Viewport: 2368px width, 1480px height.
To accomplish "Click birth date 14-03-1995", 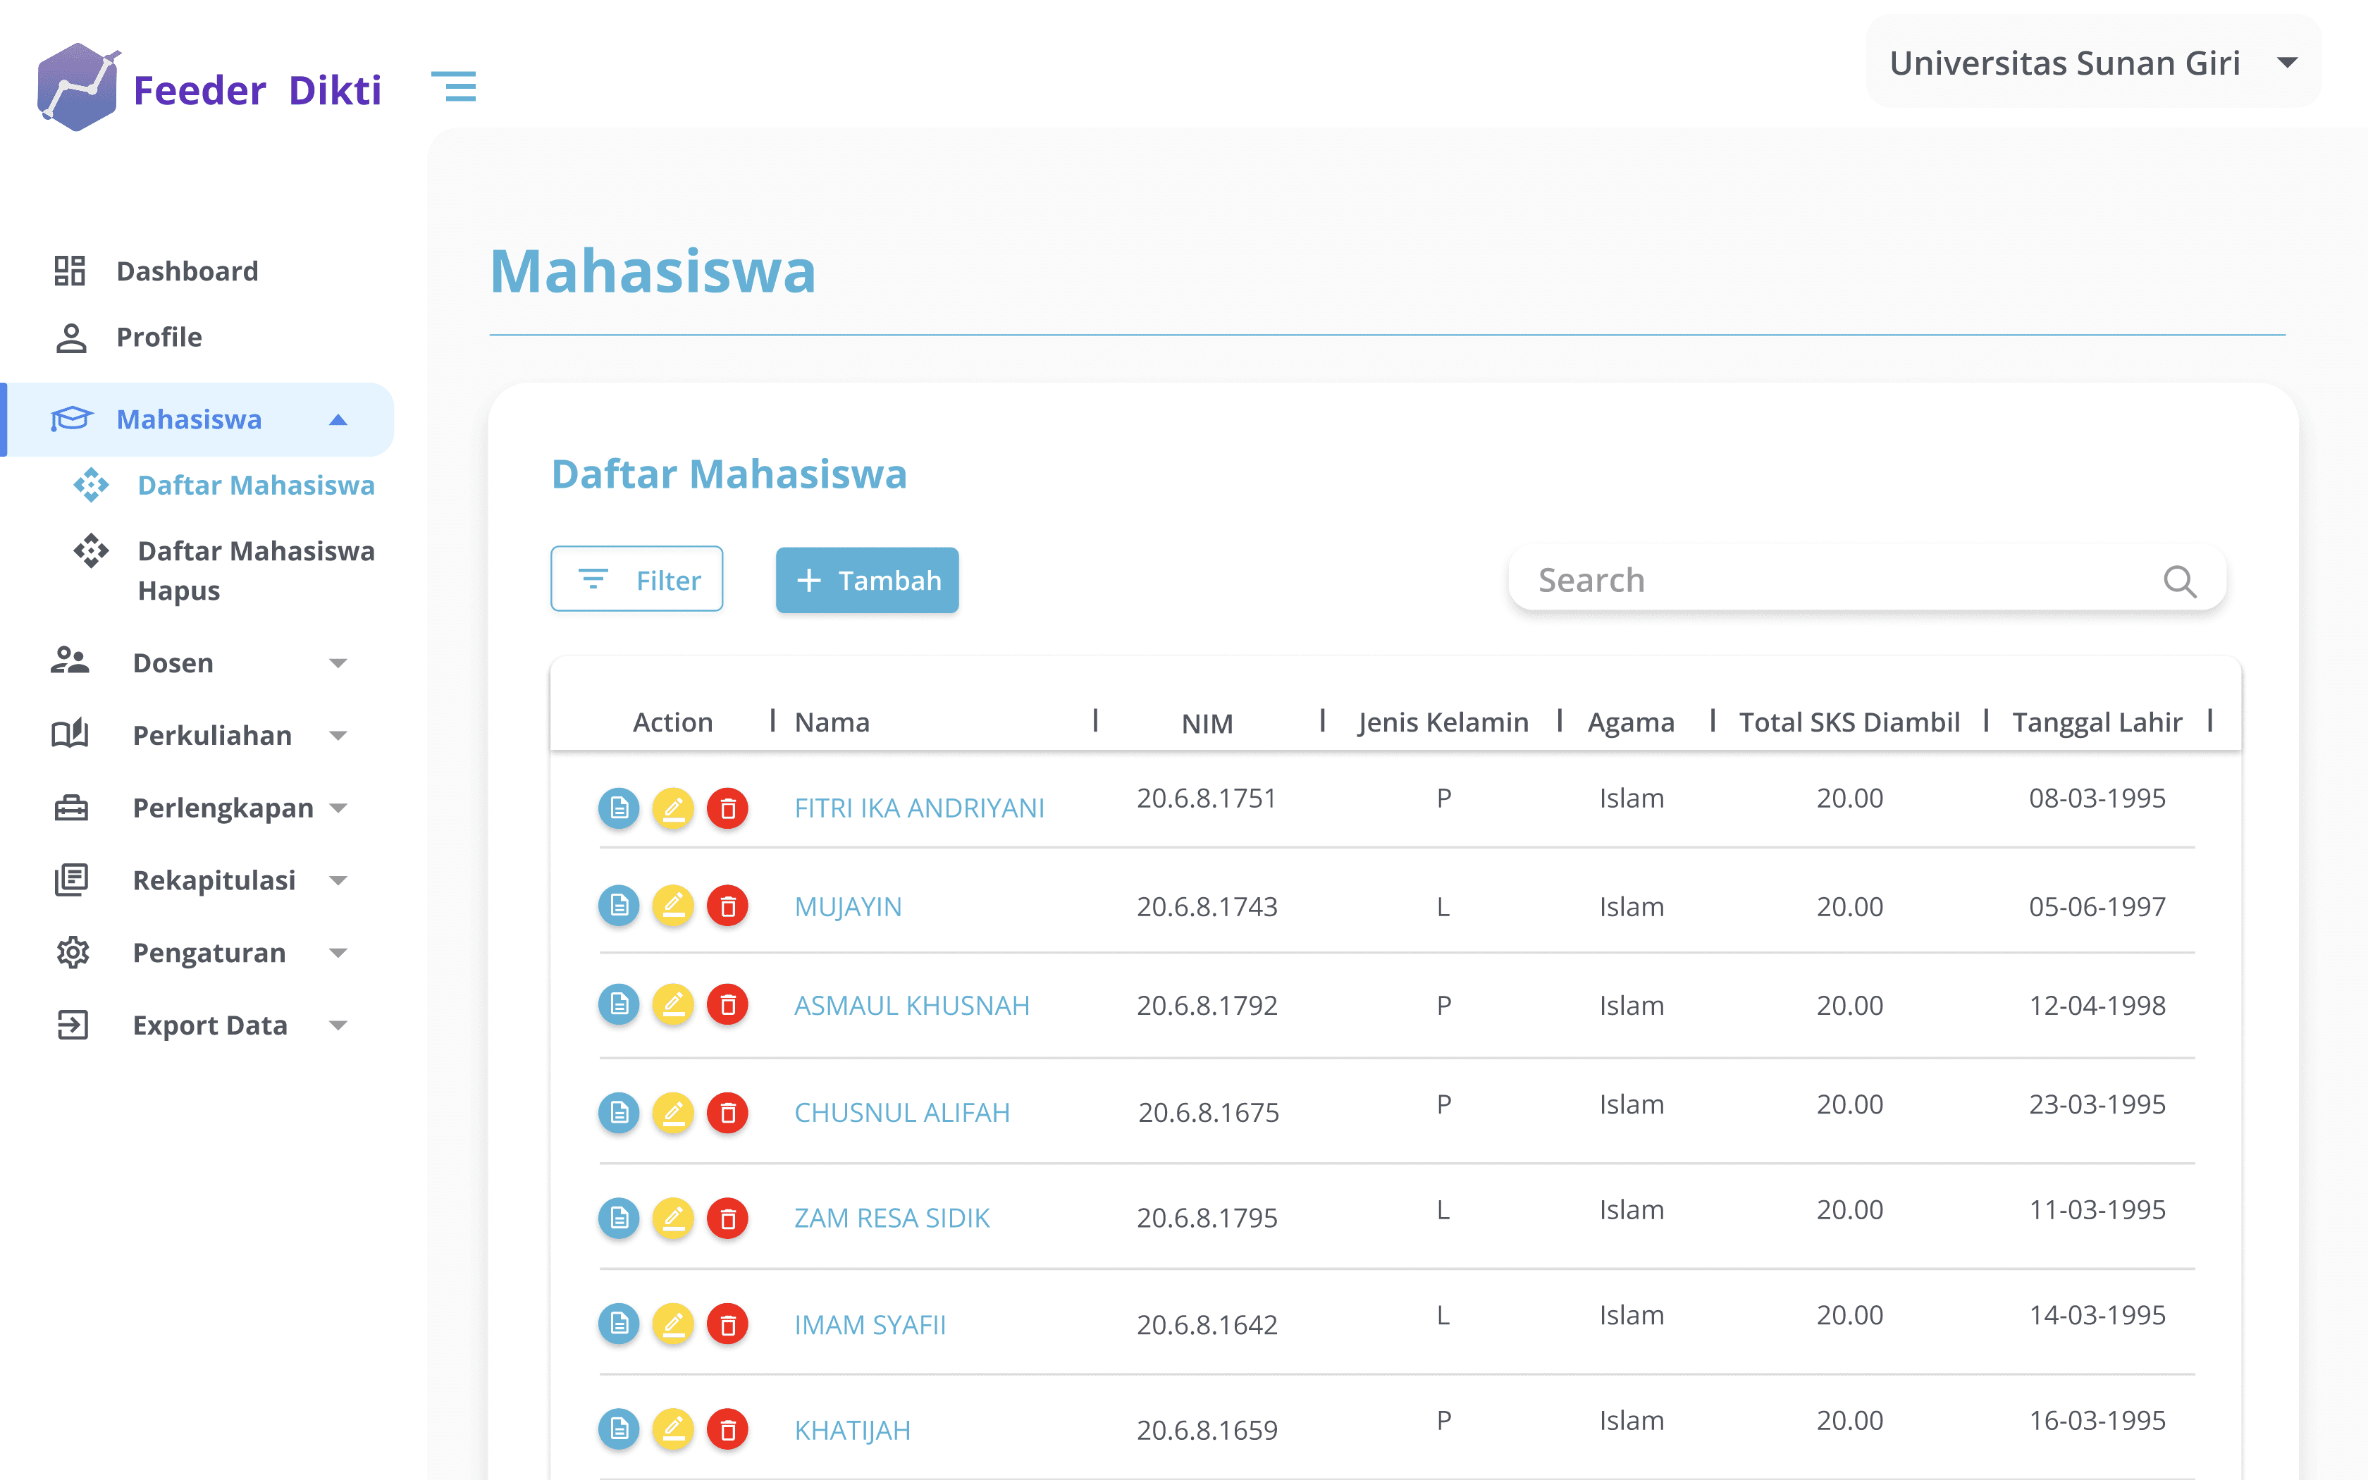I will [2097, 1314].
